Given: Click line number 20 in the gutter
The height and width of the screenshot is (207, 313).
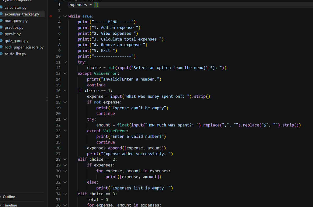Looking at the screenshot, I should pos(58,114).
